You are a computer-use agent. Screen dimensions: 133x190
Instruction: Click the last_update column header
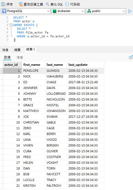85,65
